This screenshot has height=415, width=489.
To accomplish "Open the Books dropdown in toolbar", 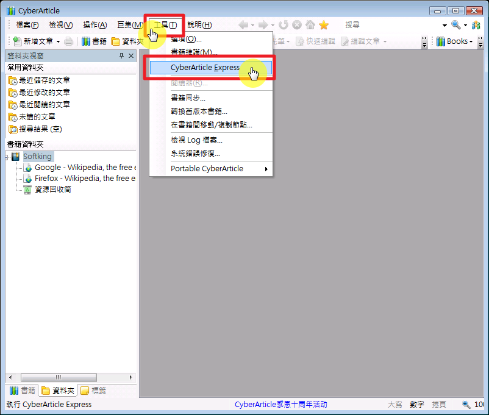I will (x=455, y=41).
